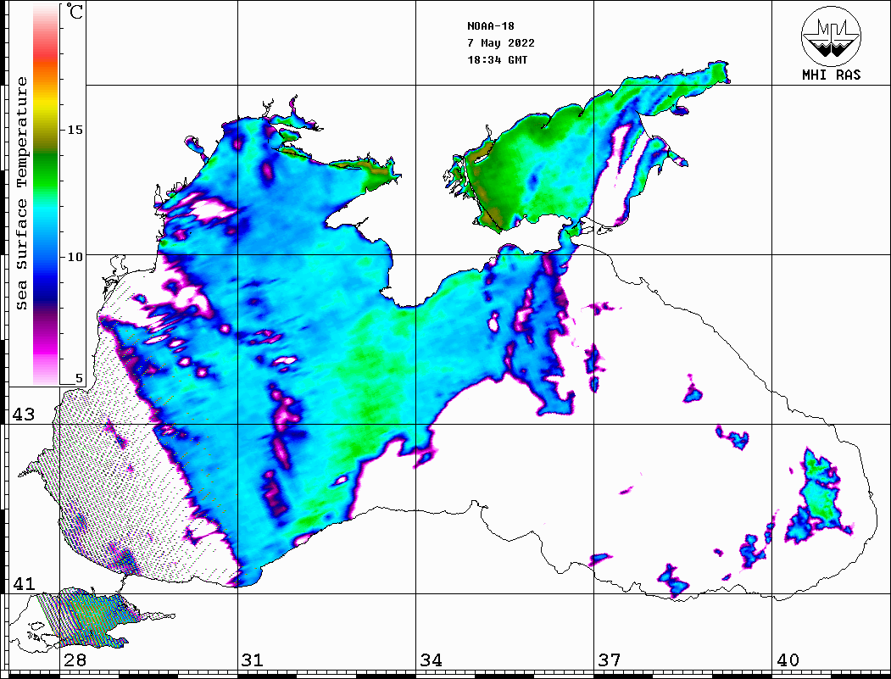Viewport: 891px width, 679px height.
Task: Click longitude label 28
Action: pos(75,660)
